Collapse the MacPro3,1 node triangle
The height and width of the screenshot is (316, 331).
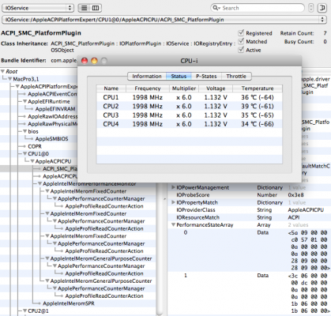click(10, 79)
